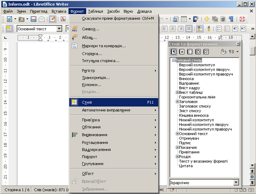Click the Previous page double-arrow button
Image resolution: width=256 pixels, height=194 pixels.
(252, 171)
